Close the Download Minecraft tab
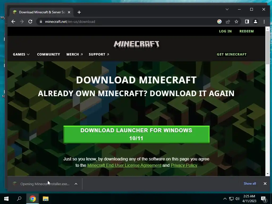Image resolution: width=272 pixels, height=204 pixels. pos(69,12)
